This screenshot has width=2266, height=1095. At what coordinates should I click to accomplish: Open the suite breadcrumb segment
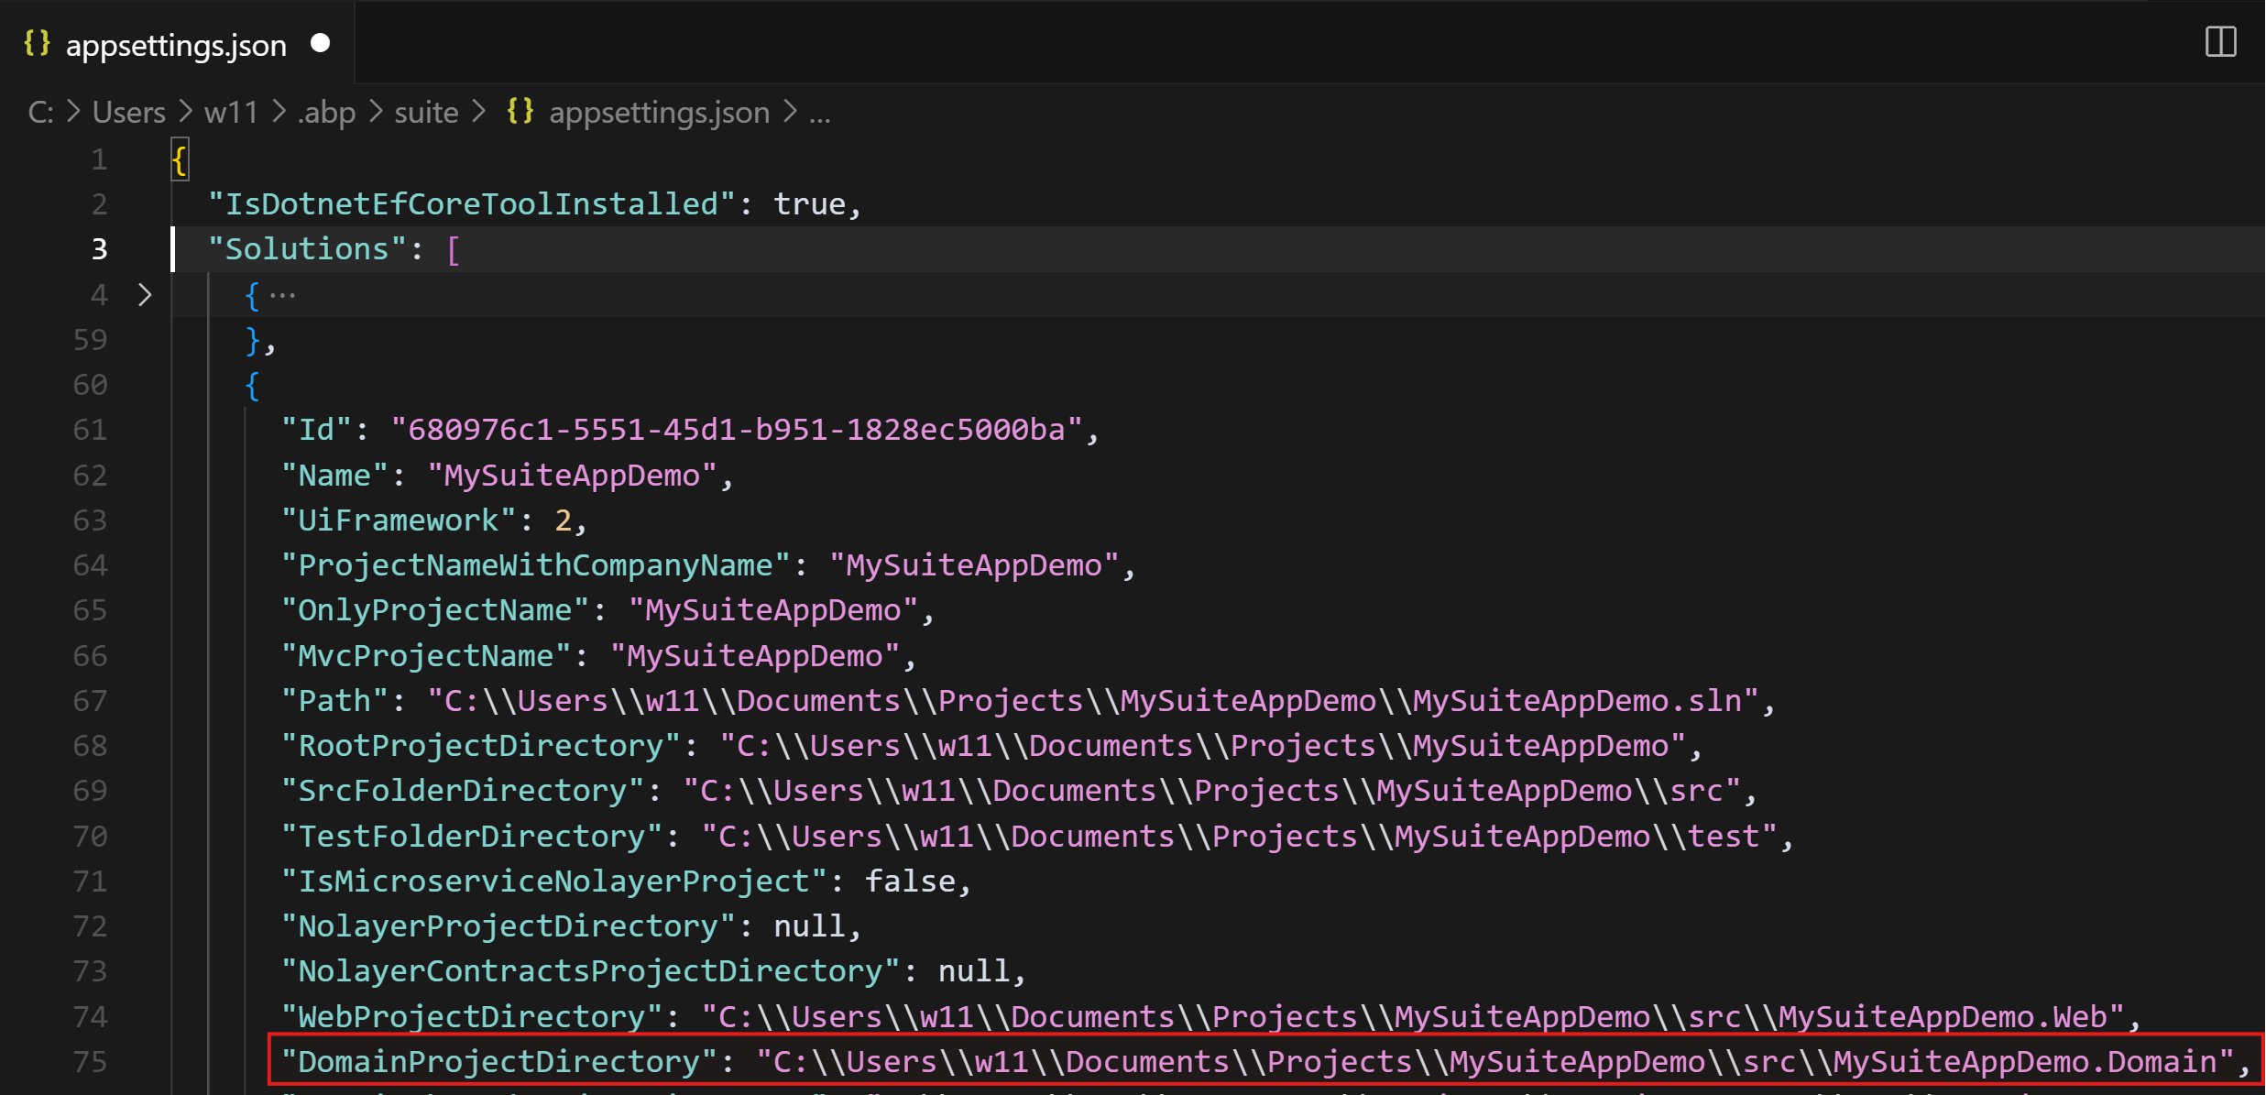(426, 112)
